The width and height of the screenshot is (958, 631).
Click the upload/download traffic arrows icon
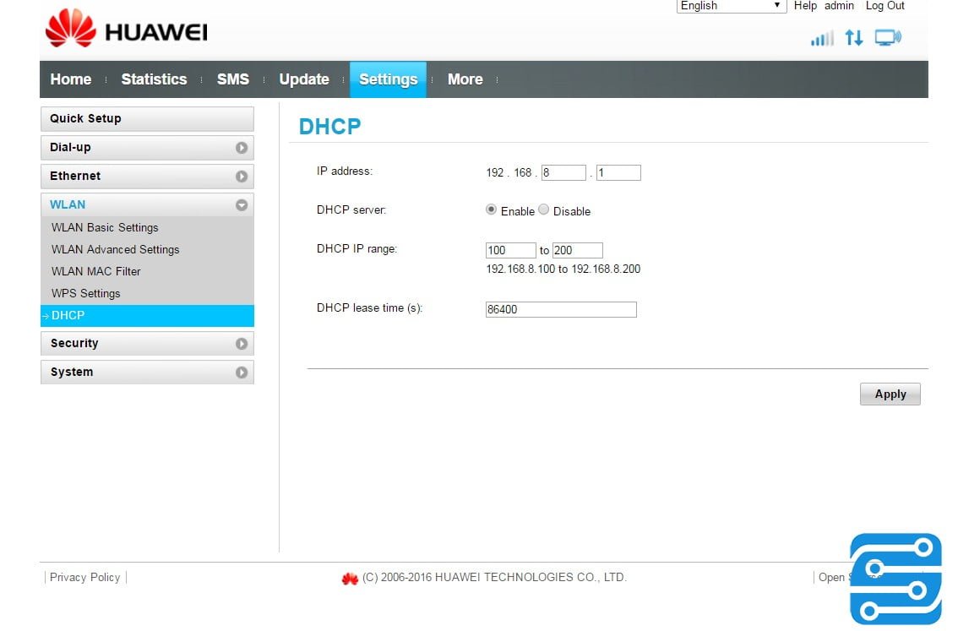pos(853,38)
